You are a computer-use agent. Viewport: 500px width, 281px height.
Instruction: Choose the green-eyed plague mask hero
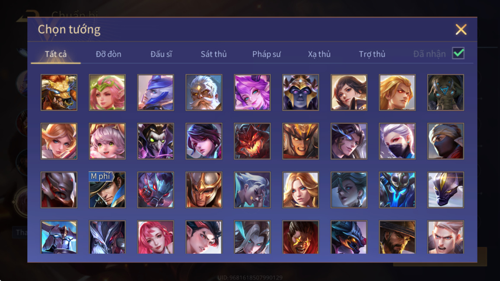pos(156,141)
